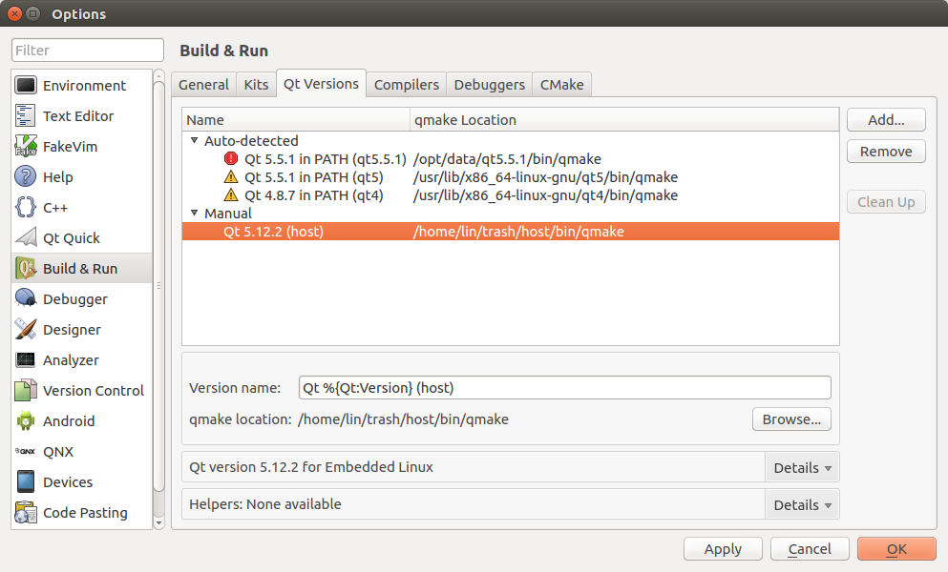The height and width of the screenshot is (572, 948).
Task: Switch to the Compilers tab
Action: pyautogui.click(x=406, y=84)
